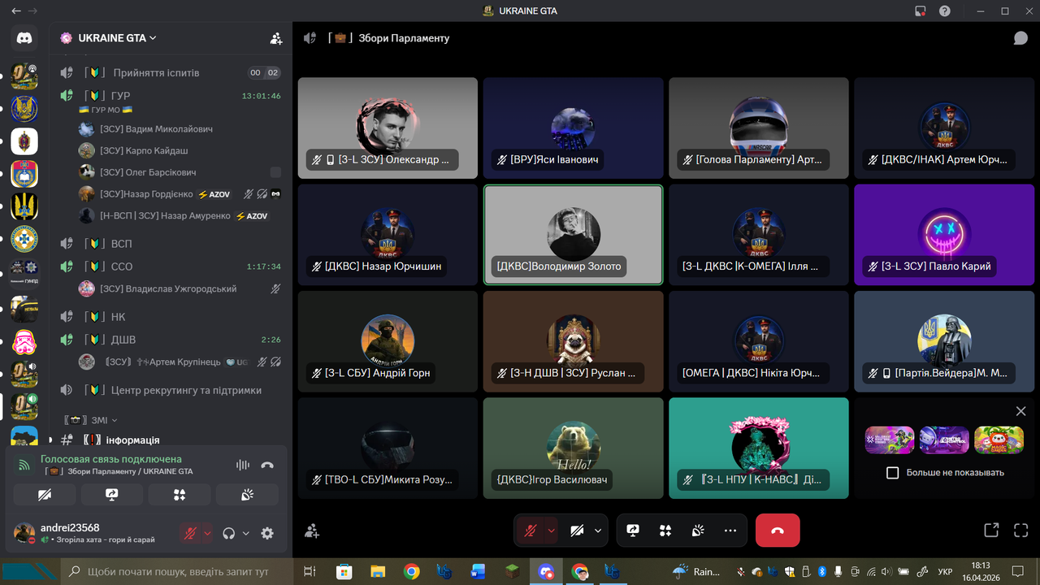The width and height of the screenshot is (1040, 585).
Task: Pop out the call into a separate window
Action: pyautogui.click(x=991, y=531)
